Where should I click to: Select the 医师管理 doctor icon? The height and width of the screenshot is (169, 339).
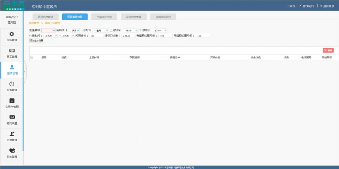[12, 67]
